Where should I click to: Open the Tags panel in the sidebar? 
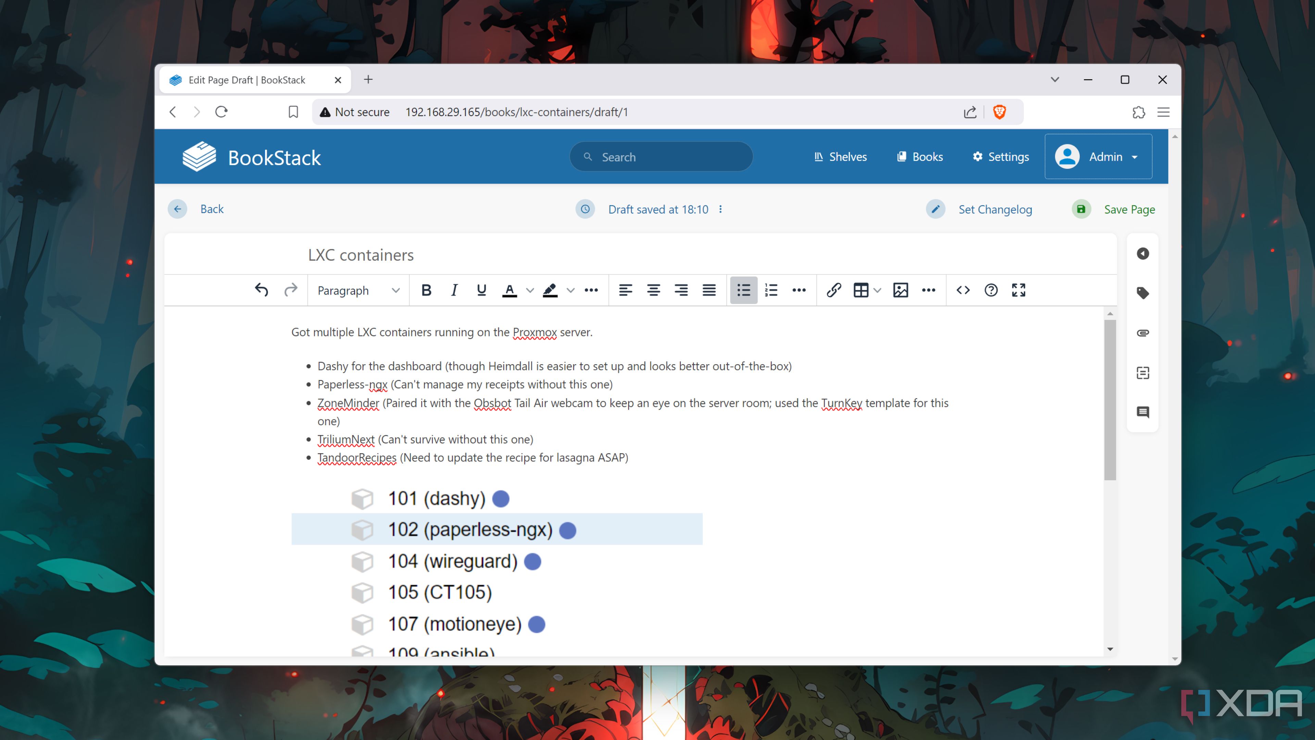[1143, 293]
